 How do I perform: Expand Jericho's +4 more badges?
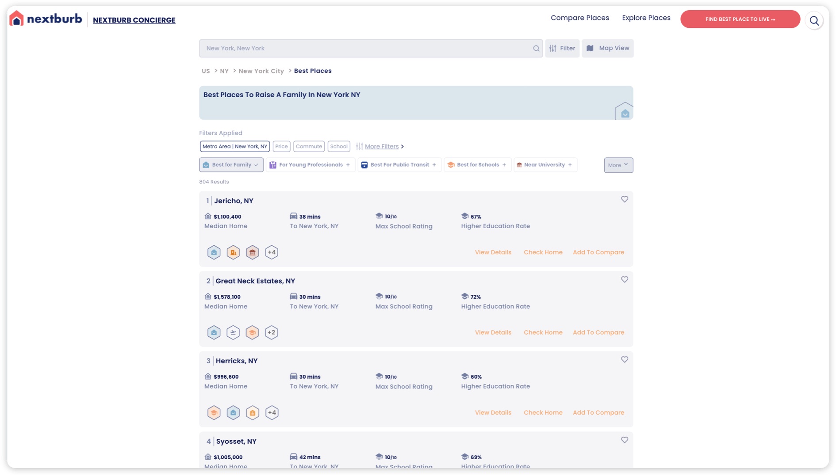coord(272,252)
